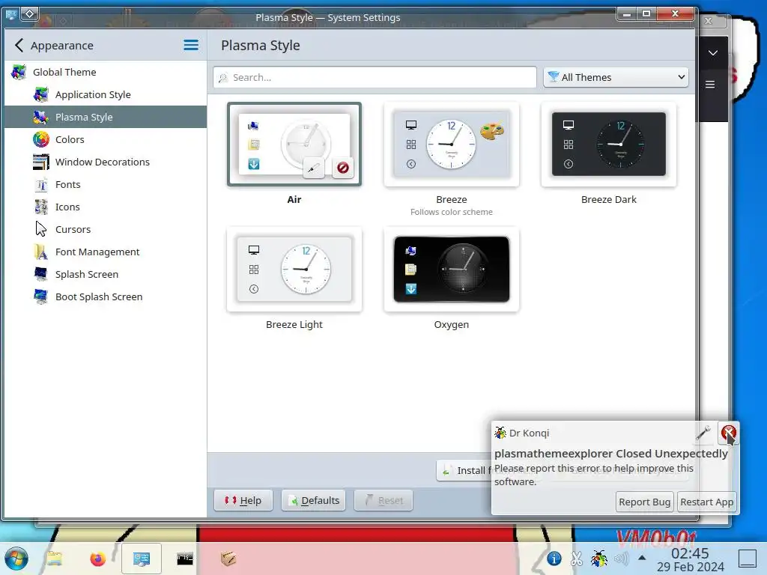
Task: Open the Start menu launcher
Action: pos(16,559)
